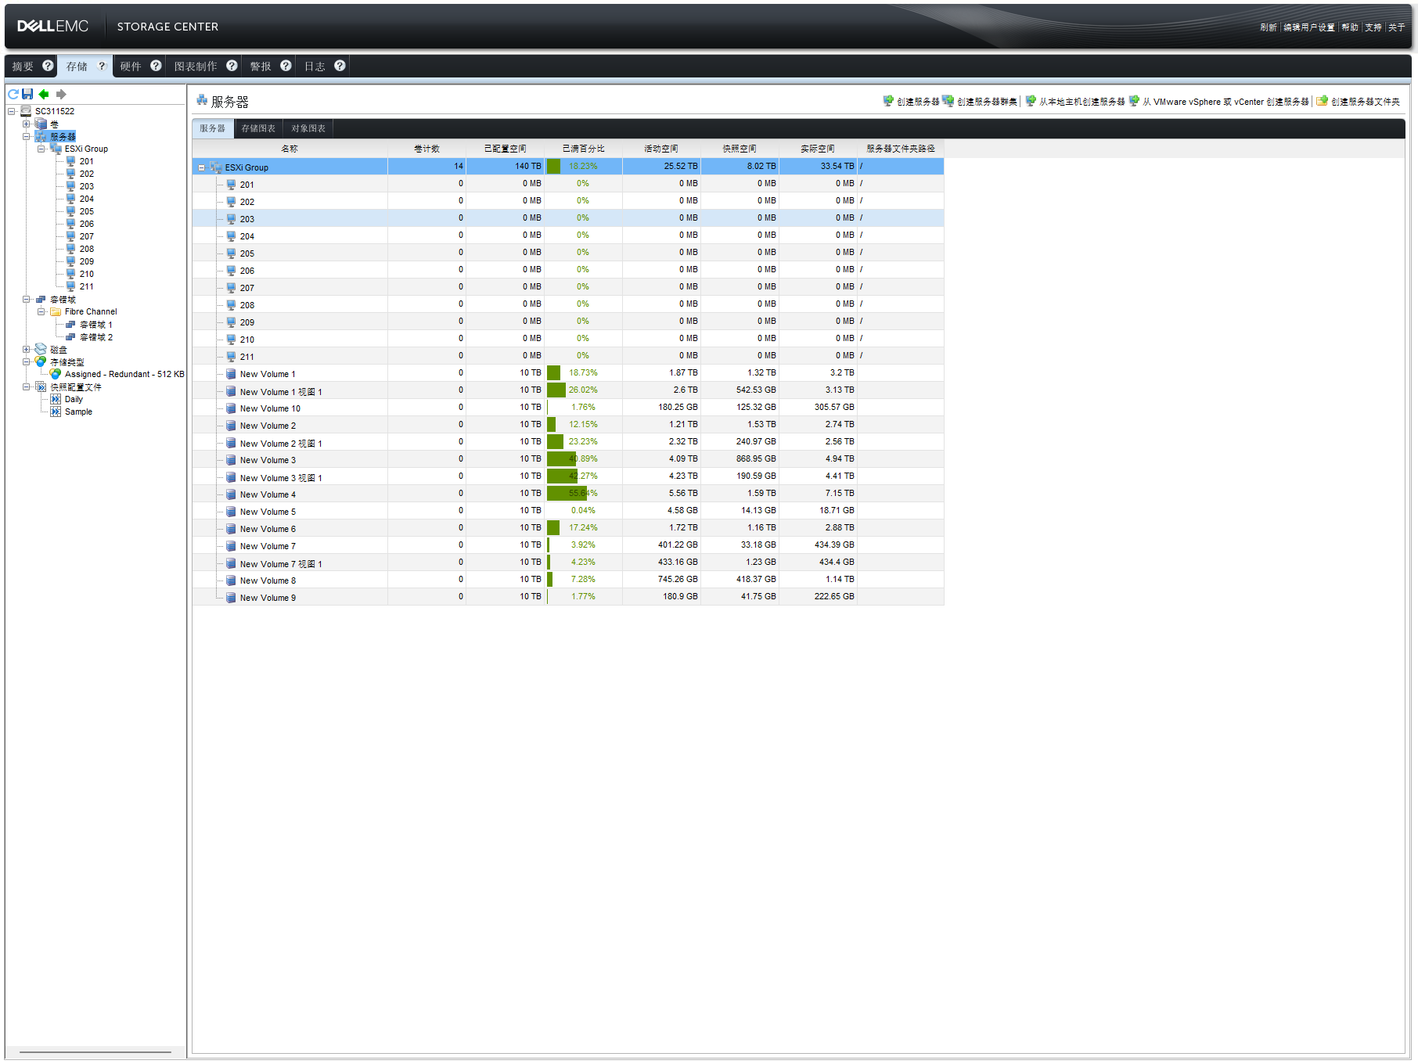Open help icon beside 存储 tab

pyautogui.click(x=102, y=66)
